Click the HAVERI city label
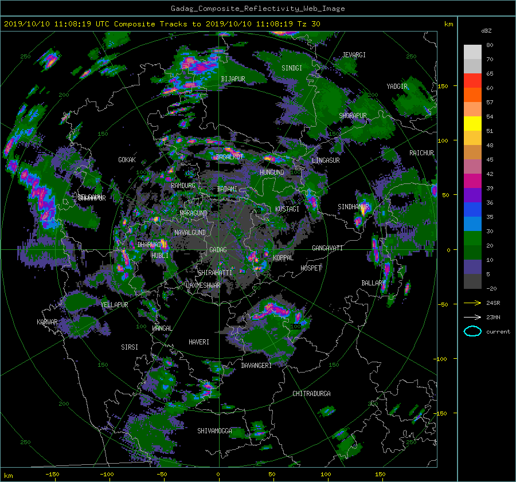The height and width of the screenshot is (482, 516). pyautogui.click(x=199, y=342)
